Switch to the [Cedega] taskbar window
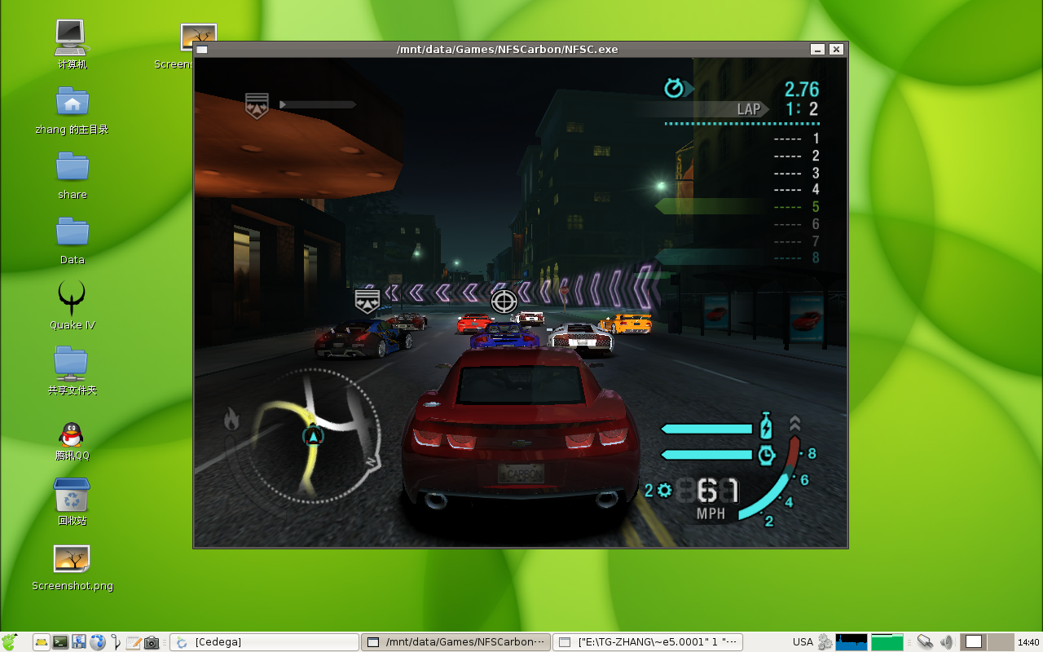1043x652 pixels. pyautogui.click(x=264, y=642)
